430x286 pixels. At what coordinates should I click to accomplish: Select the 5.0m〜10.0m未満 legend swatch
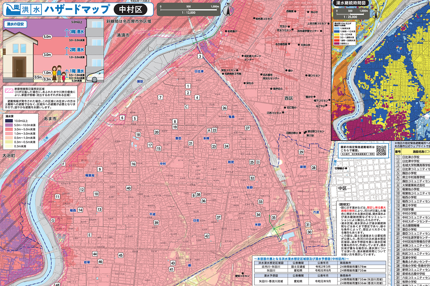tap(10, 125)
